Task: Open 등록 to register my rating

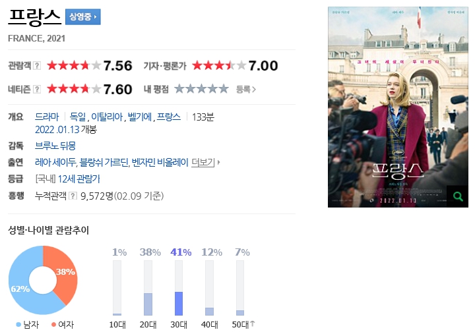Action: 246,89
